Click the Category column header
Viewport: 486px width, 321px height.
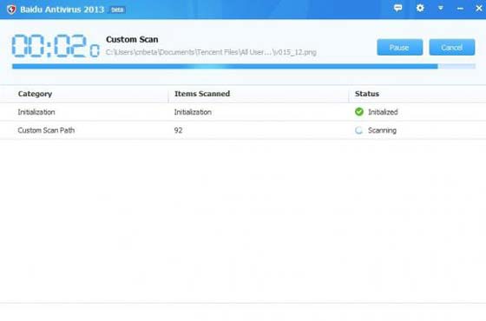click(35, 94)
